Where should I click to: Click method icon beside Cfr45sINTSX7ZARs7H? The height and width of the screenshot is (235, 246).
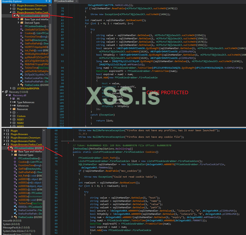click(21, 30)
